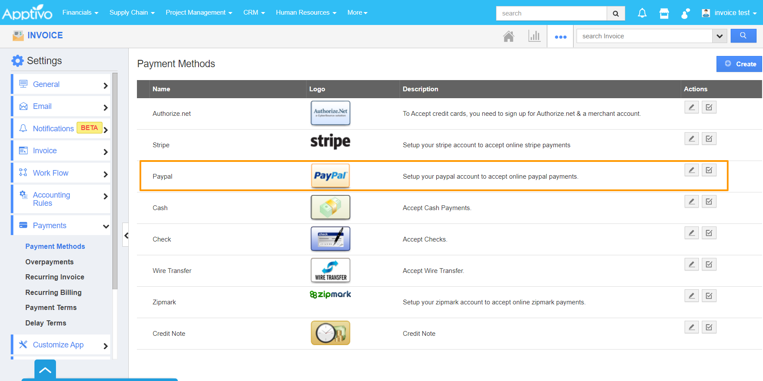Click the Stripe logo image
763x381 pixels.
330,141
